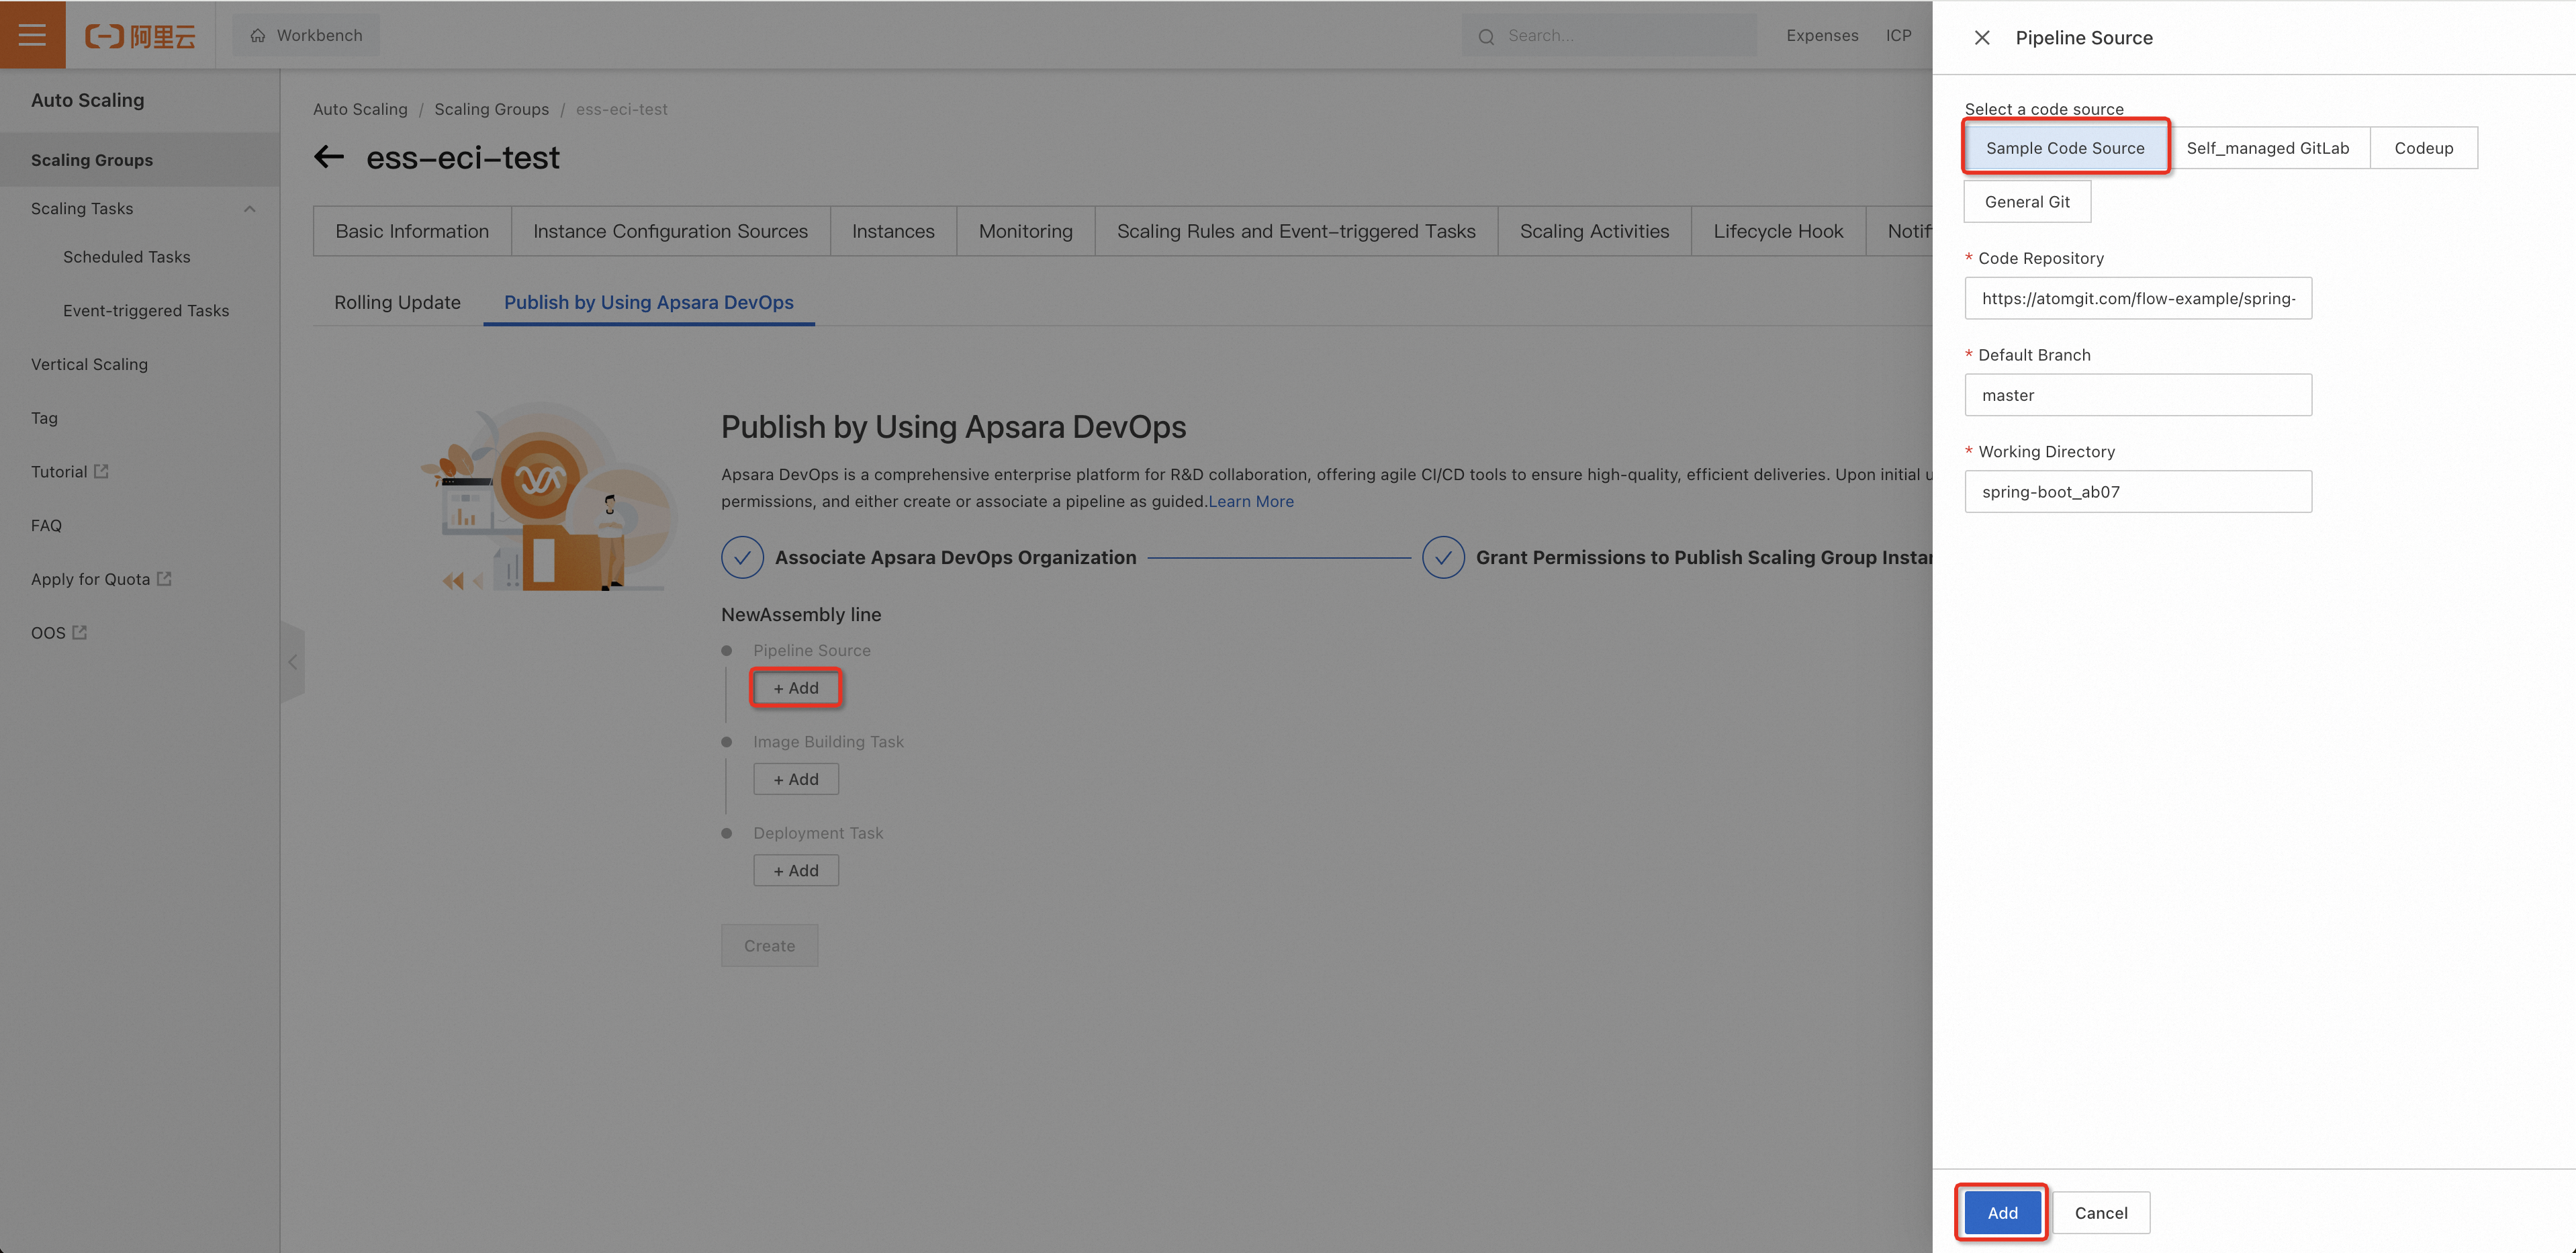2576x1253 pixels.
Task: Click the blue Add button
Action: click(2001, 1212)
